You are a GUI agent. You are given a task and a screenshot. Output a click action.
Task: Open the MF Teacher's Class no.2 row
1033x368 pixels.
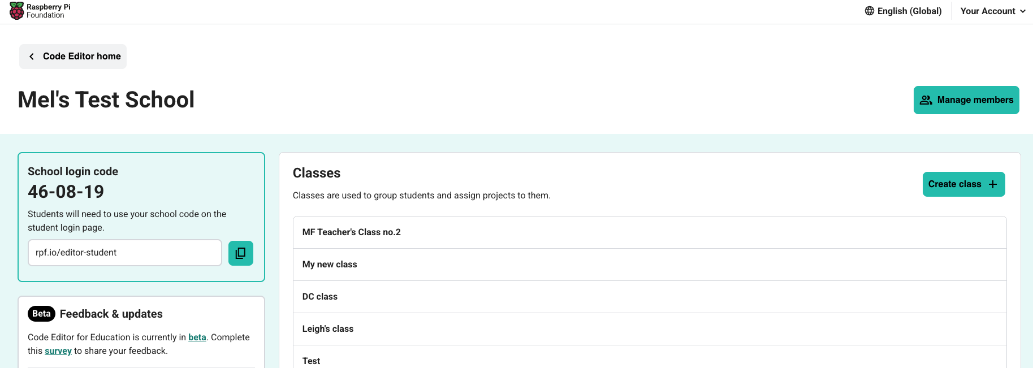pyautogui.click(x=649, y=232)
